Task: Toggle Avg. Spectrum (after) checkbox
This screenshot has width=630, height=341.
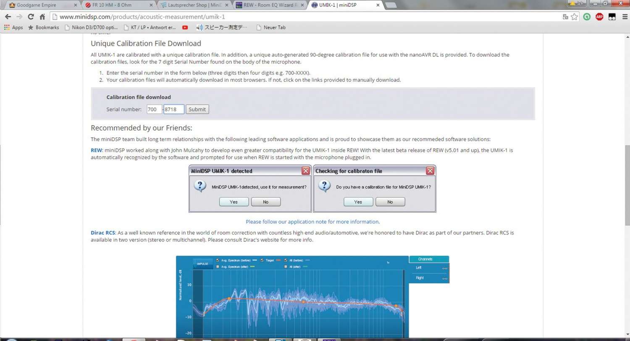Action: click(x=218, y=266)
